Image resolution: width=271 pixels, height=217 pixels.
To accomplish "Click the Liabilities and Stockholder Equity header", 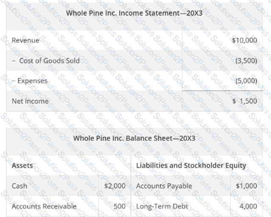I will pos(191,165).
